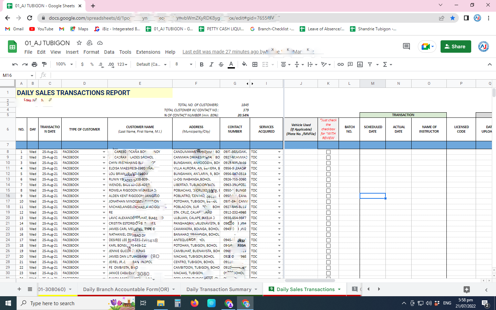The width and height of the screenshot is (496, 310).
Task: Open the Insert menu
Action: click(72, 52)
